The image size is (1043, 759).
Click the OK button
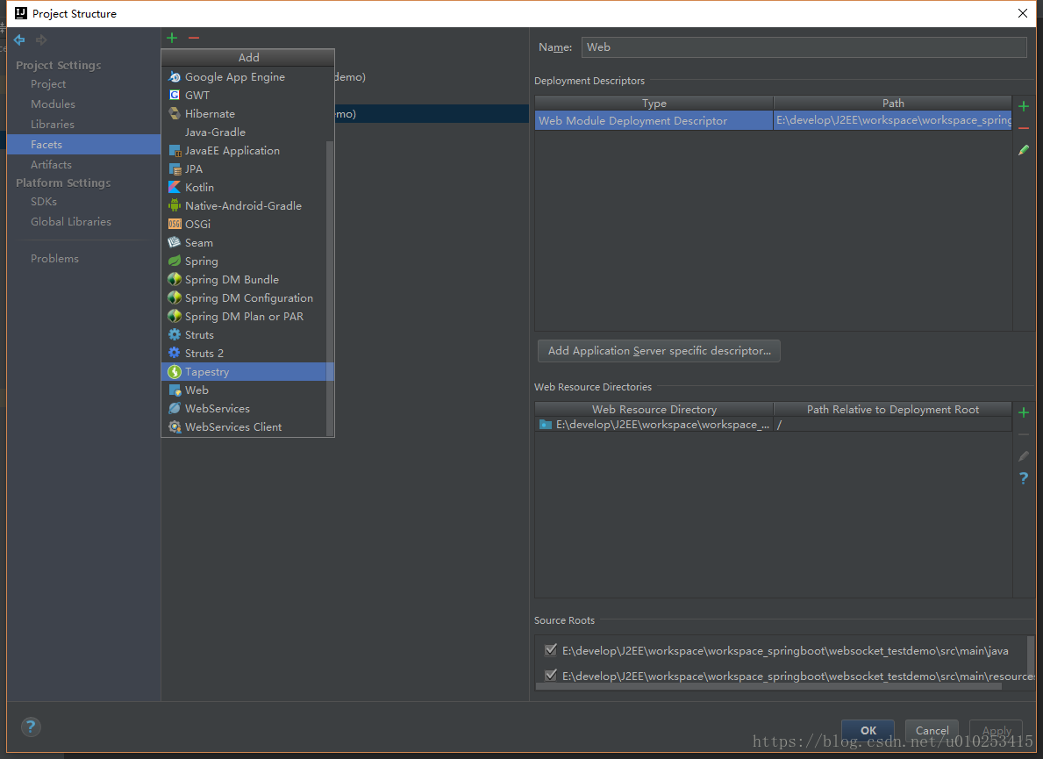coord(868,730)
